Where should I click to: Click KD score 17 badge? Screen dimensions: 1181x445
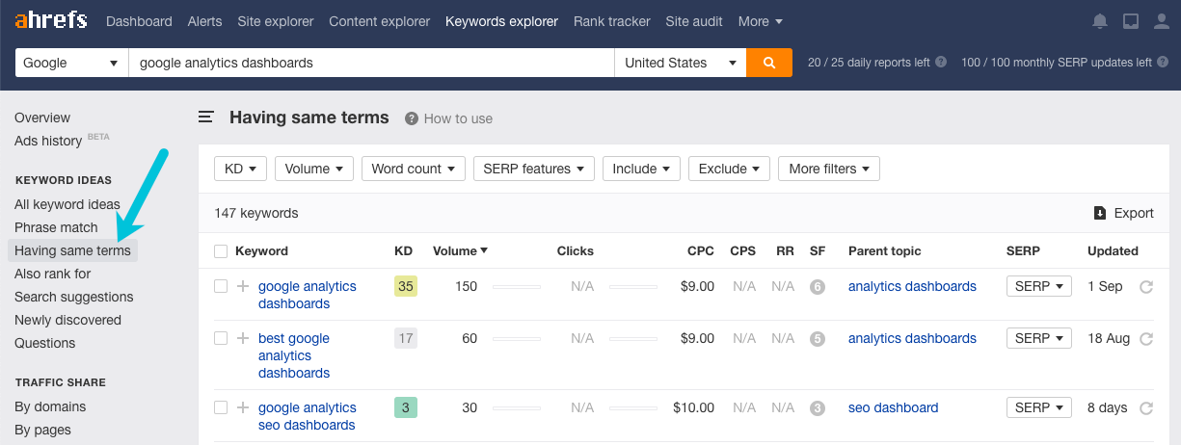tap(406, 338)
